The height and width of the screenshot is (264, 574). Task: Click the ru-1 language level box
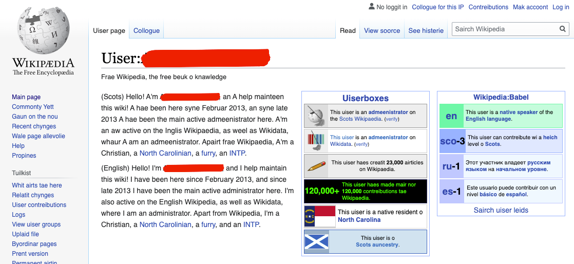451,166
